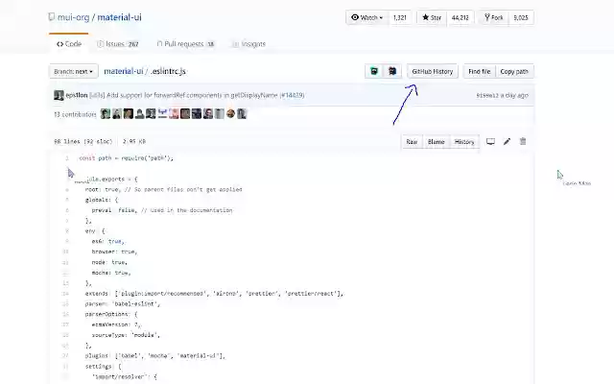
Task: Switch to the Issues tab
Action: click(x=118, y=44)
